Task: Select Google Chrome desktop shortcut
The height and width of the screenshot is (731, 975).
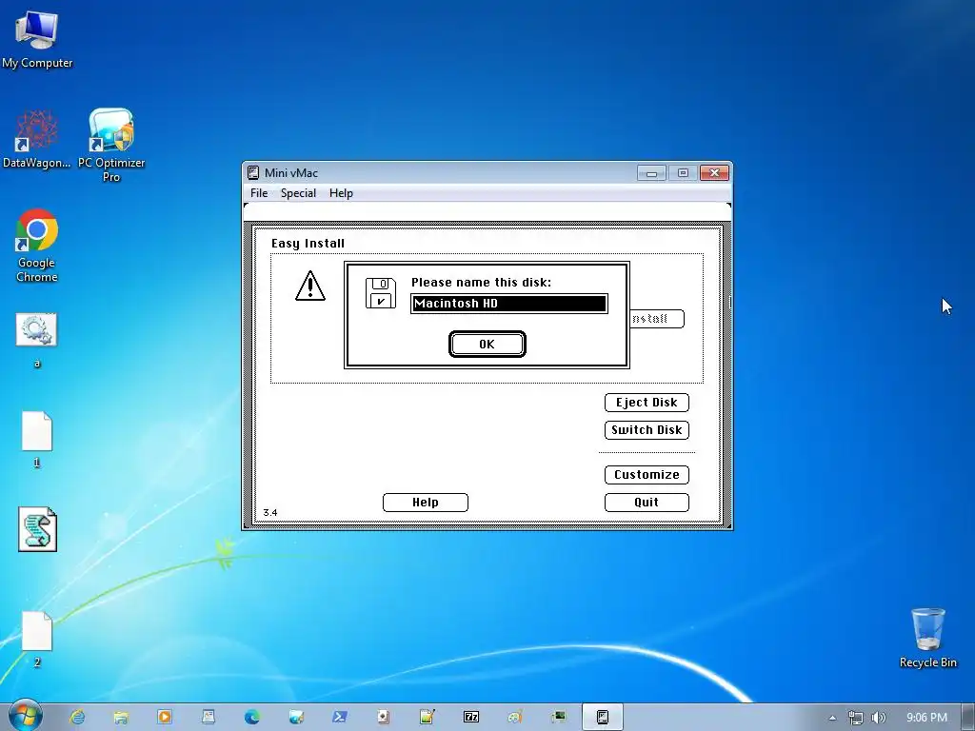Action: coord(37,246)
